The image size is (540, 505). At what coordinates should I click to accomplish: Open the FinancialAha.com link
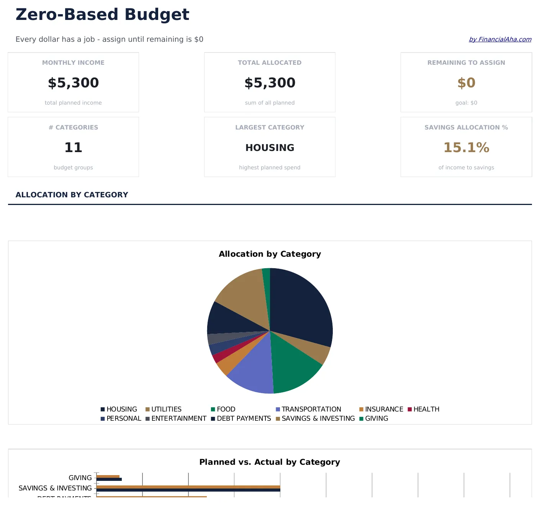(x=500, y=39)
